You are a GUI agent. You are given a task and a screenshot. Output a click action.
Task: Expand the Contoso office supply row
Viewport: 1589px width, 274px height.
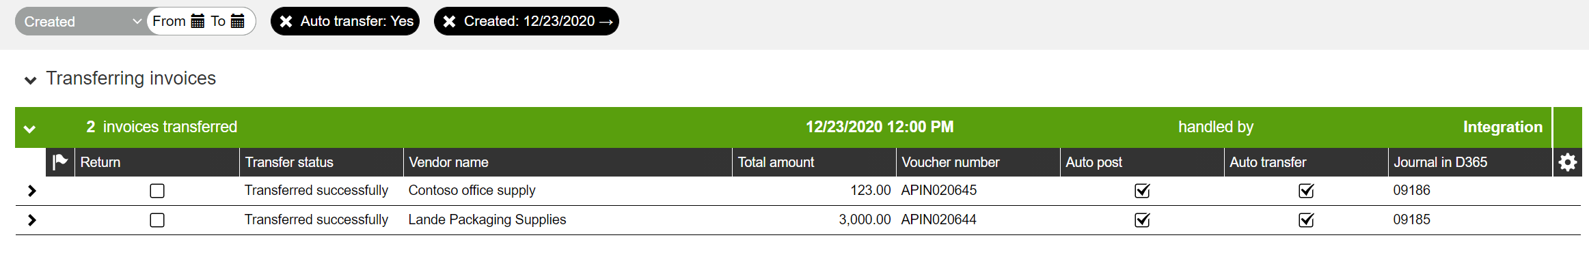coord(31,191)
